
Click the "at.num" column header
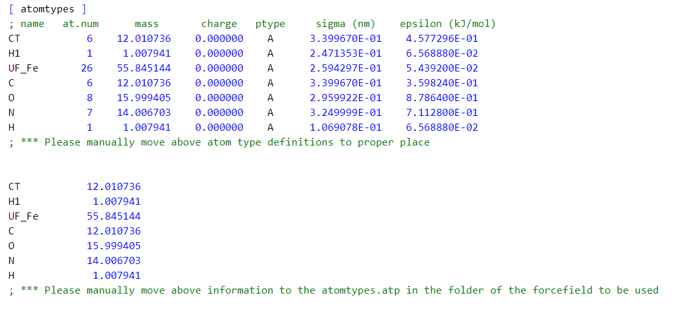click(81, 24)
